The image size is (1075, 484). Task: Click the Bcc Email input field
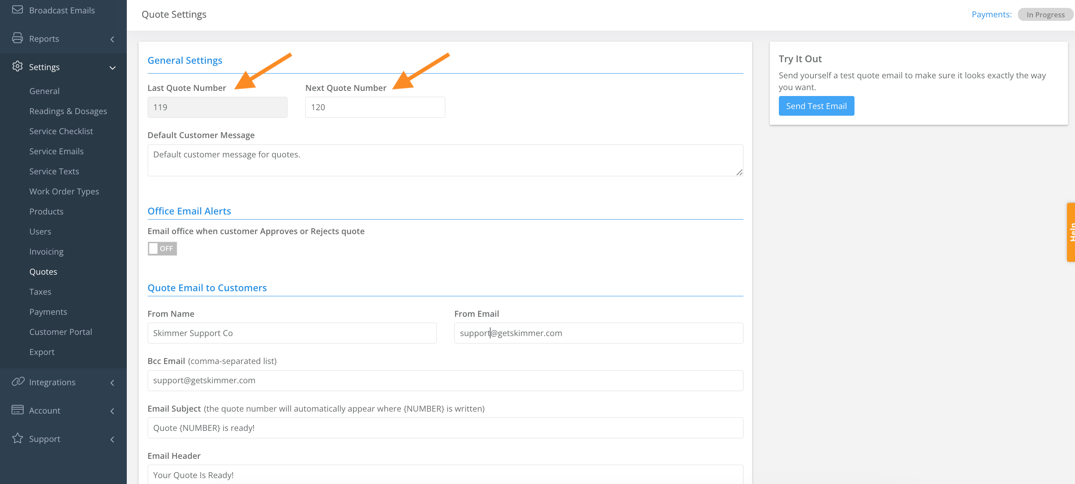pos(445,380)
